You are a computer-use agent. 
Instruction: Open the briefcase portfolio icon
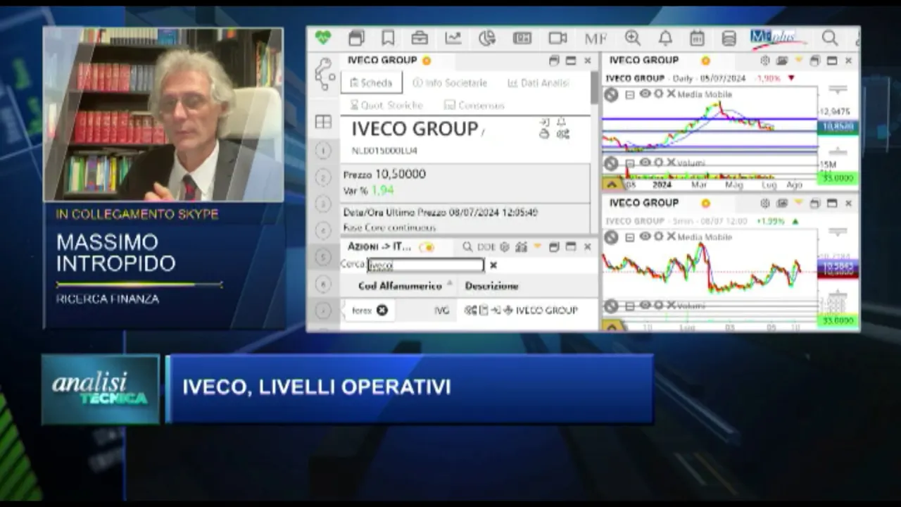(420, 38)
